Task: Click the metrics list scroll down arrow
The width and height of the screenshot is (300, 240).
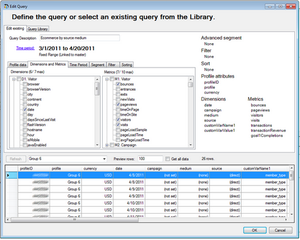Action: [190, 145]
